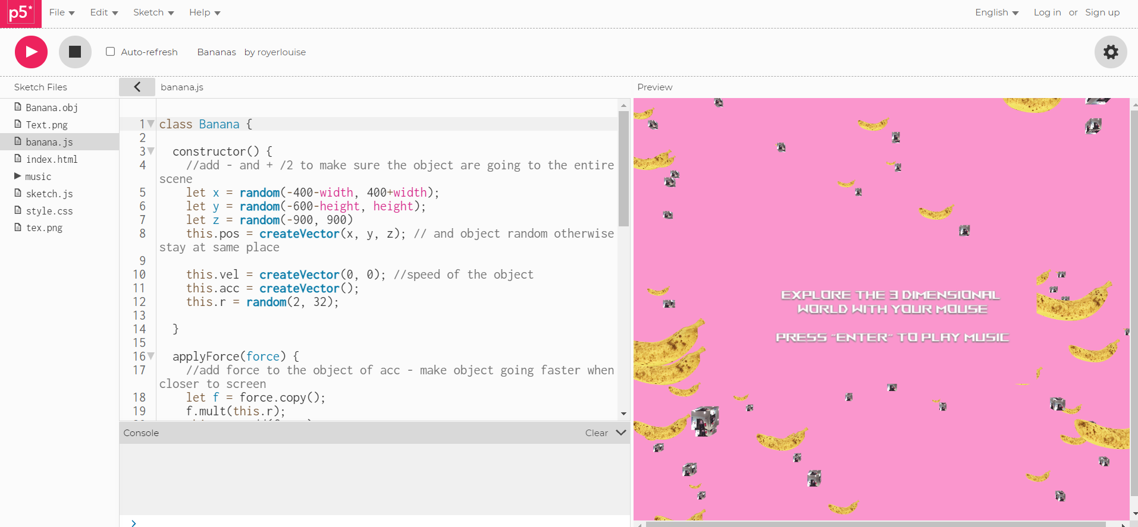Click the preview horizontal scrollbar

click(876, 525)
